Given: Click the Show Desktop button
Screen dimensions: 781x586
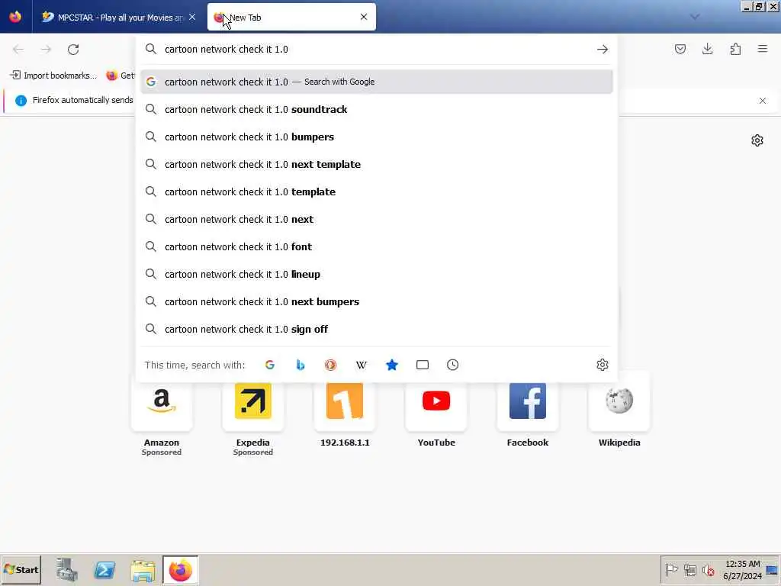Looking at the screenshot, I should (x=773, y=569).
